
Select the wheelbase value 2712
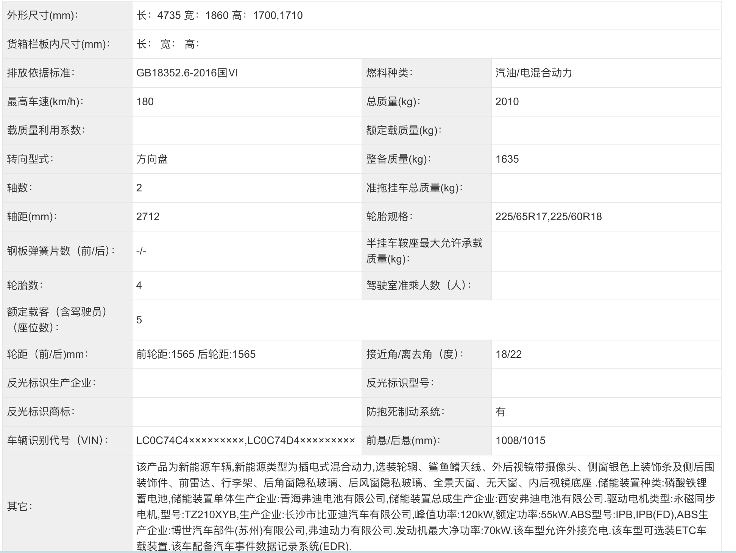tap(148, 217)
